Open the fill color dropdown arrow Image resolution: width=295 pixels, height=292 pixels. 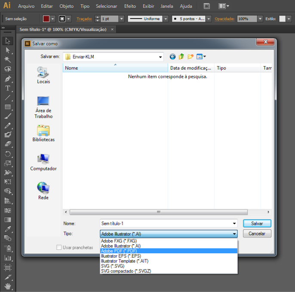click(52, 19)
